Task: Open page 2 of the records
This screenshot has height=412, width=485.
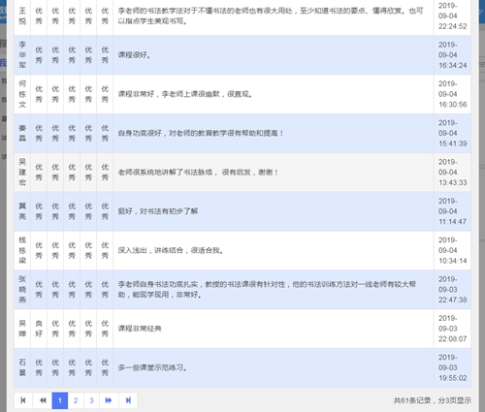Action: pos(76,400)
